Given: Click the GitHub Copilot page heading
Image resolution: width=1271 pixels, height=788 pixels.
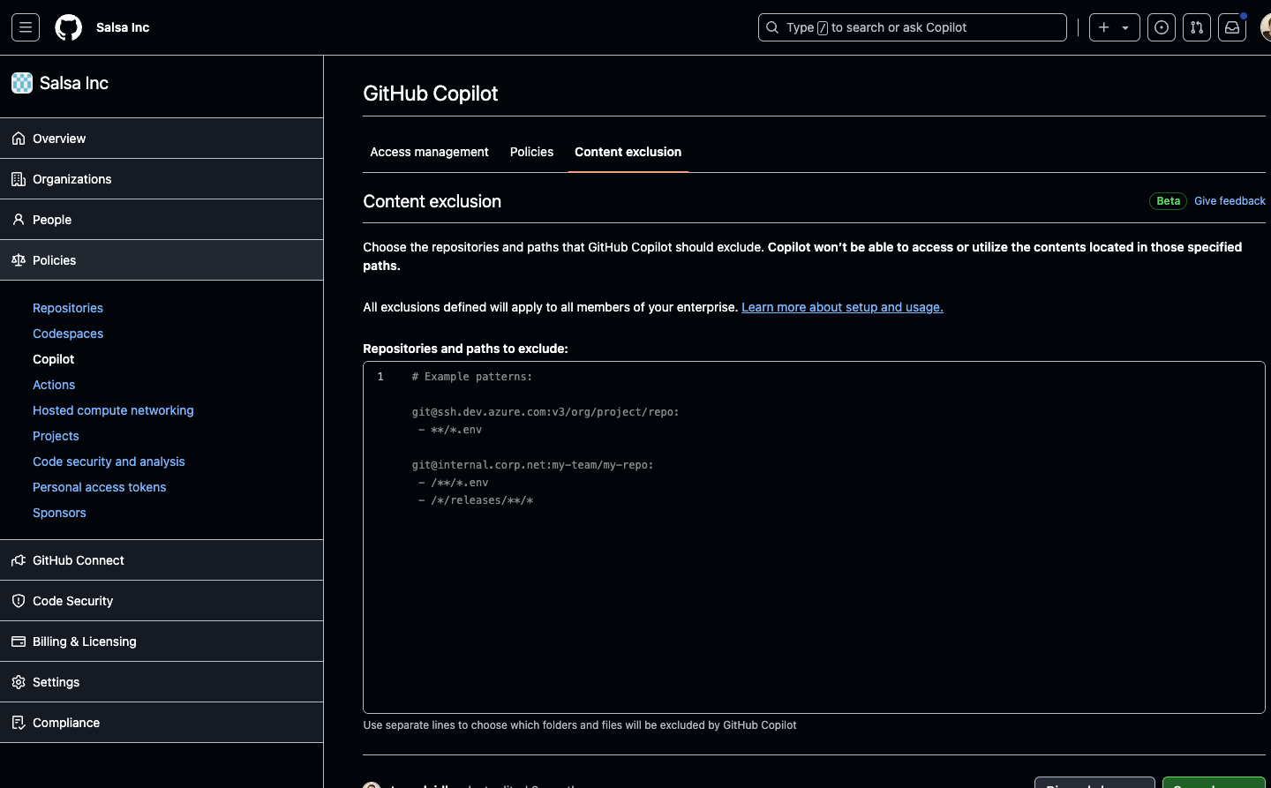Looking at the screenshot, I should coord(431,94).
